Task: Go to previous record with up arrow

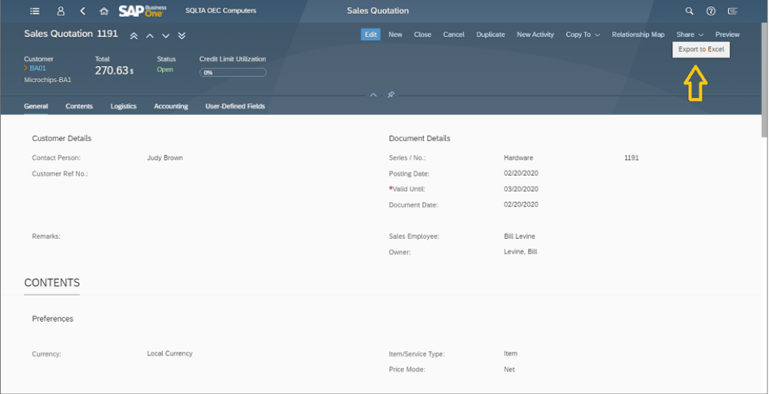Action: pyautogui.click(x=150, y=36)
